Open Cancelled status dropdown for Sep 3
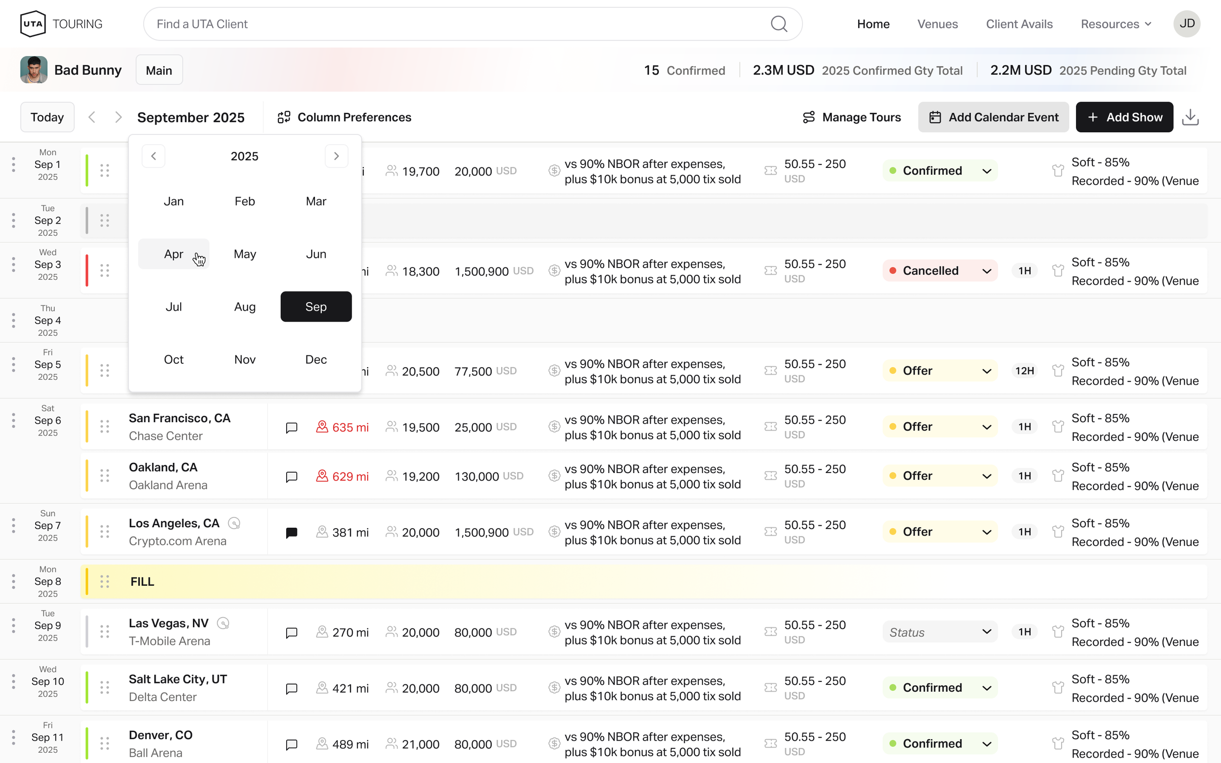This screenshot has height=763, width=1221. tap(939, 270)
